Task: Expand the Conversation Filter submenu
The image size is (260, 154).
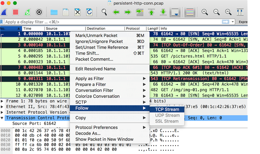Action: click(109, 90)
